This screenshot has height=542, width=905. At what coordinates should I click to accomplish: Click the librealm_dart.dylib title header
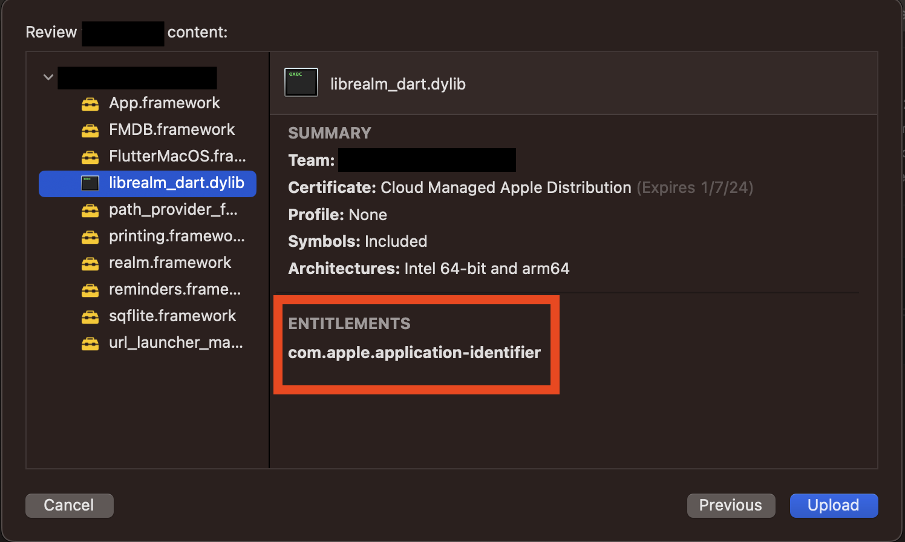tap(398, 83)
